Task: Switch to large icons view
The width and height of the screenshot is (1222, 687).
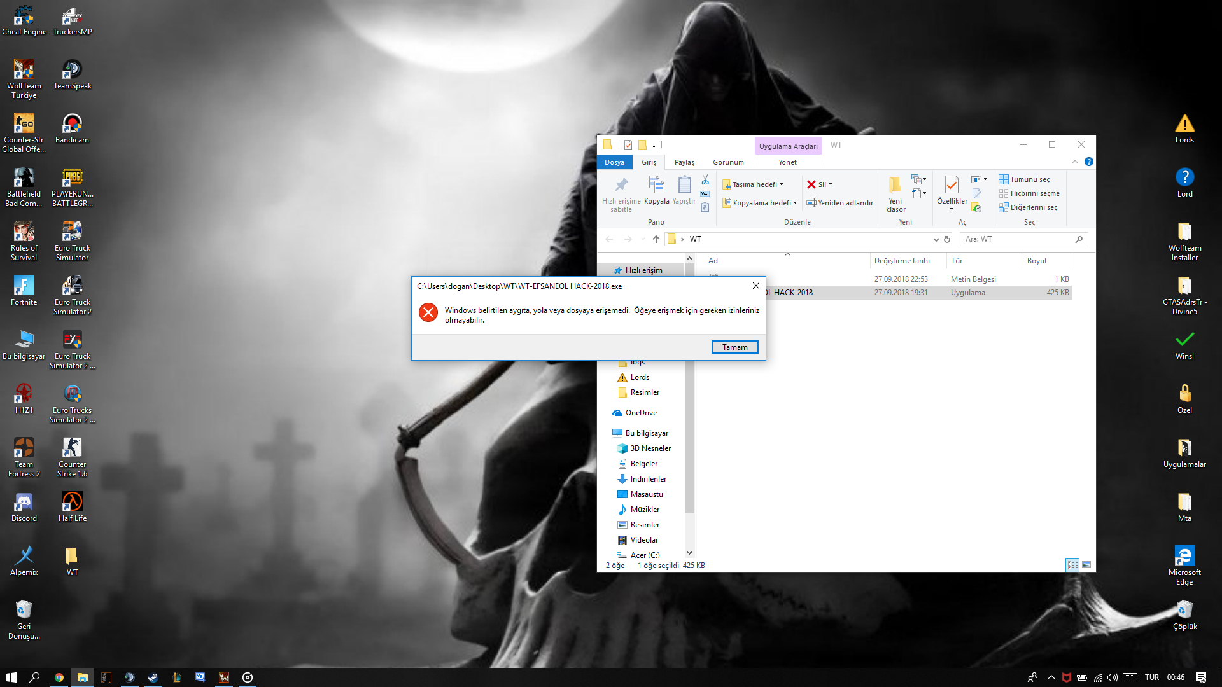Action: [x=1086, y=565]
